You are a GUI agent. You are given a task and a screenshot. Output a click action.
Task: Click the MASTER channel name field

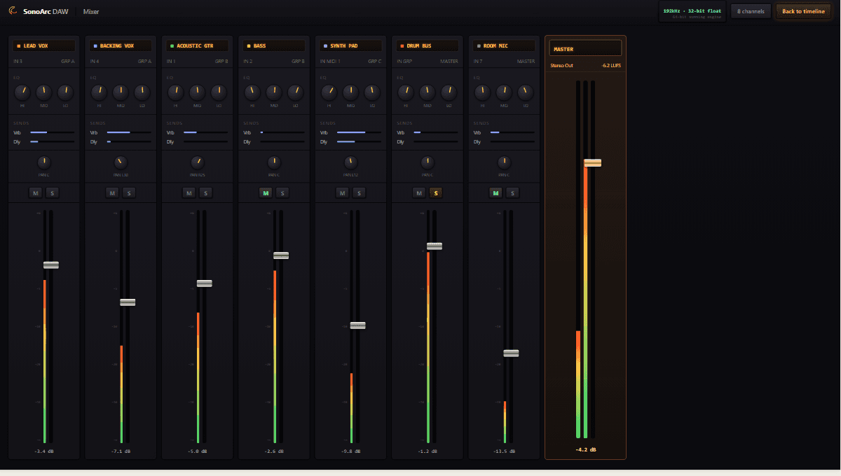(x=586, y=48)
